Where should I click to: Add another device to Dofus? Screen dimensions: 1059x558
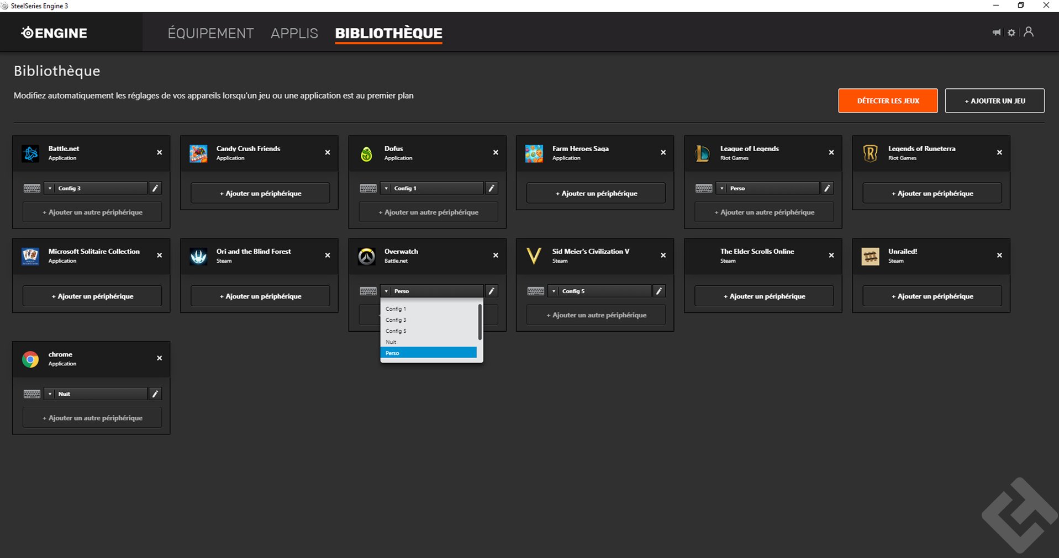tap(428, 212)
